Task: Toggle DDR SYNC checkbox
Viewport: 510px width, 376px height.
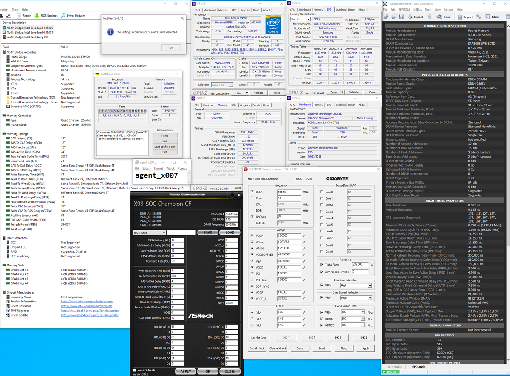Action: [252, 286]
